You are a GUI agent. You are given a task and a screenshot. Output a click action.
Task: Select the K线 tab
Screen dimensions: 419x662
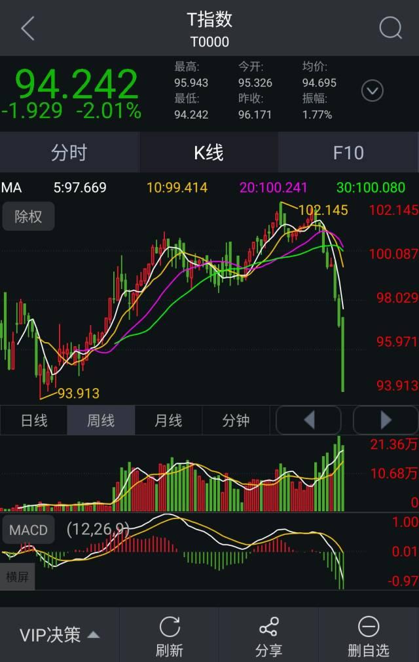tap(209, 153)
